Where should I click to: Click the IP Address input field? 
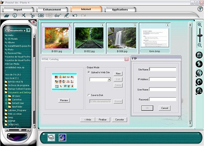pyautogui.click(x=163, y=79)
